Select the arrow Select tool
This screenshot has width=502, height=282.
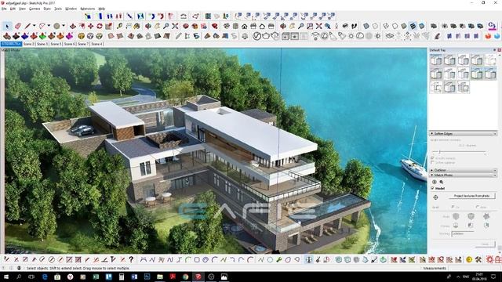click(7, 26)
